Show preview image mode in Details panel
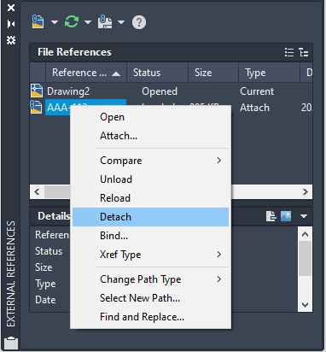The image size is (326, 352). 286,216
